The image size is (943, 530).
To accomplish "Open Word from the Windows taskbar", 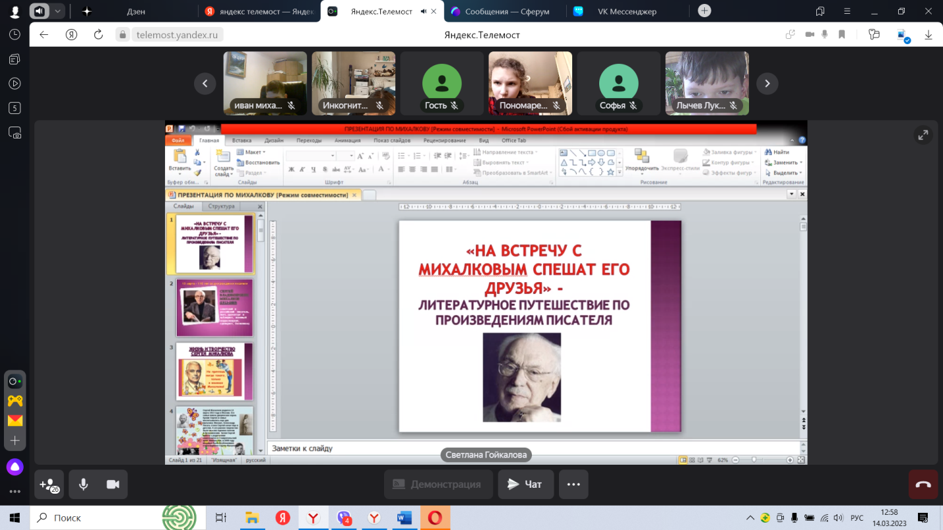I will [404, 517].
